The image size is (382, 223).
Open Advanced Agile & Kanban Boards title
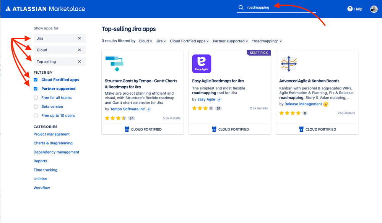pos(309,81)
